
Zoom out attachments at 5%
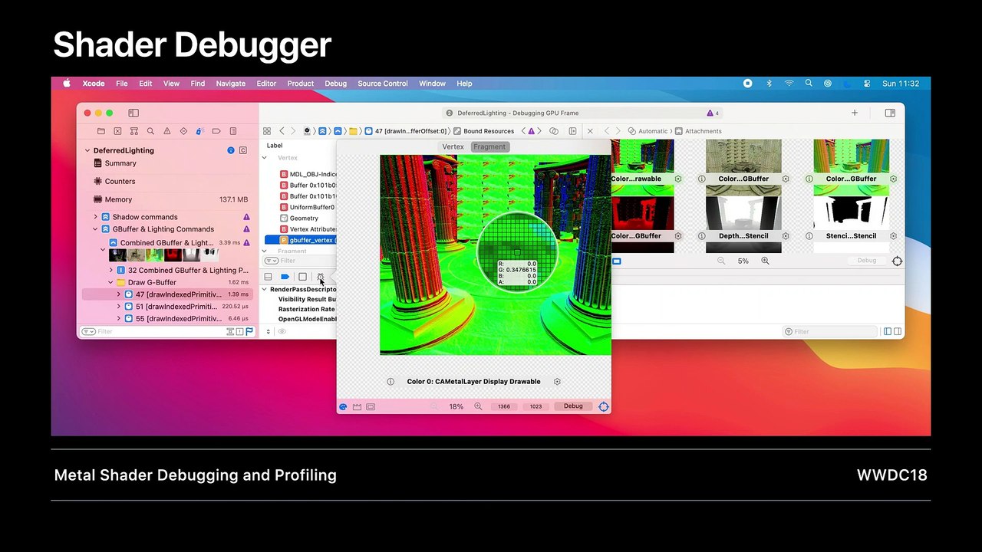721,261
